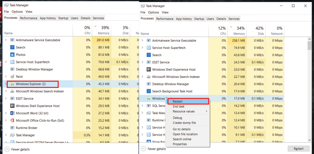Click Service Host: Superfetch gear icon in right window

point(149,48)
